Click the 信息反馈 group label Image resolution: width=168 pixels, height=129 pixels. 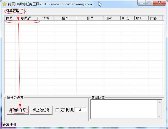(98, 97)
